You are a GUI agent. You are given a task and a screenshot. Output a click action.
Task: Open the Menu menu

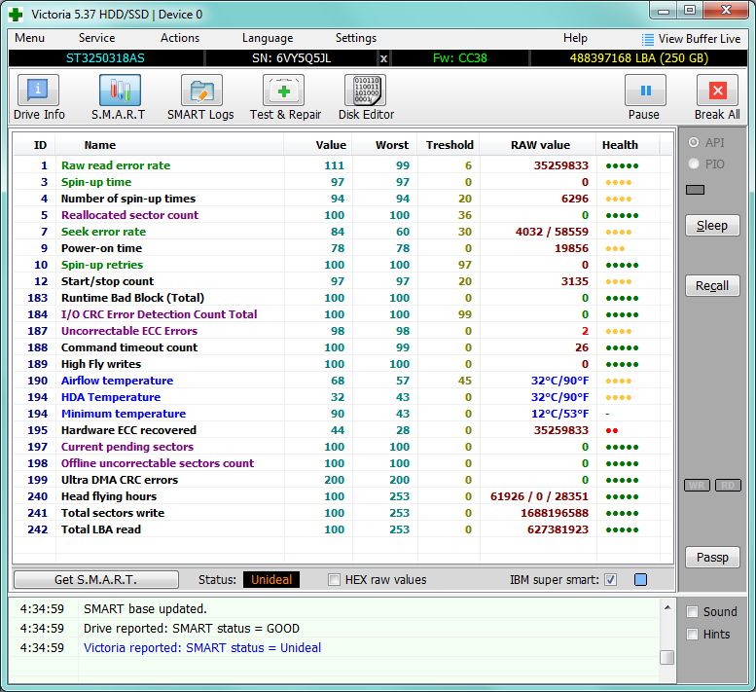pyautogui.click(x=30, y=38)
